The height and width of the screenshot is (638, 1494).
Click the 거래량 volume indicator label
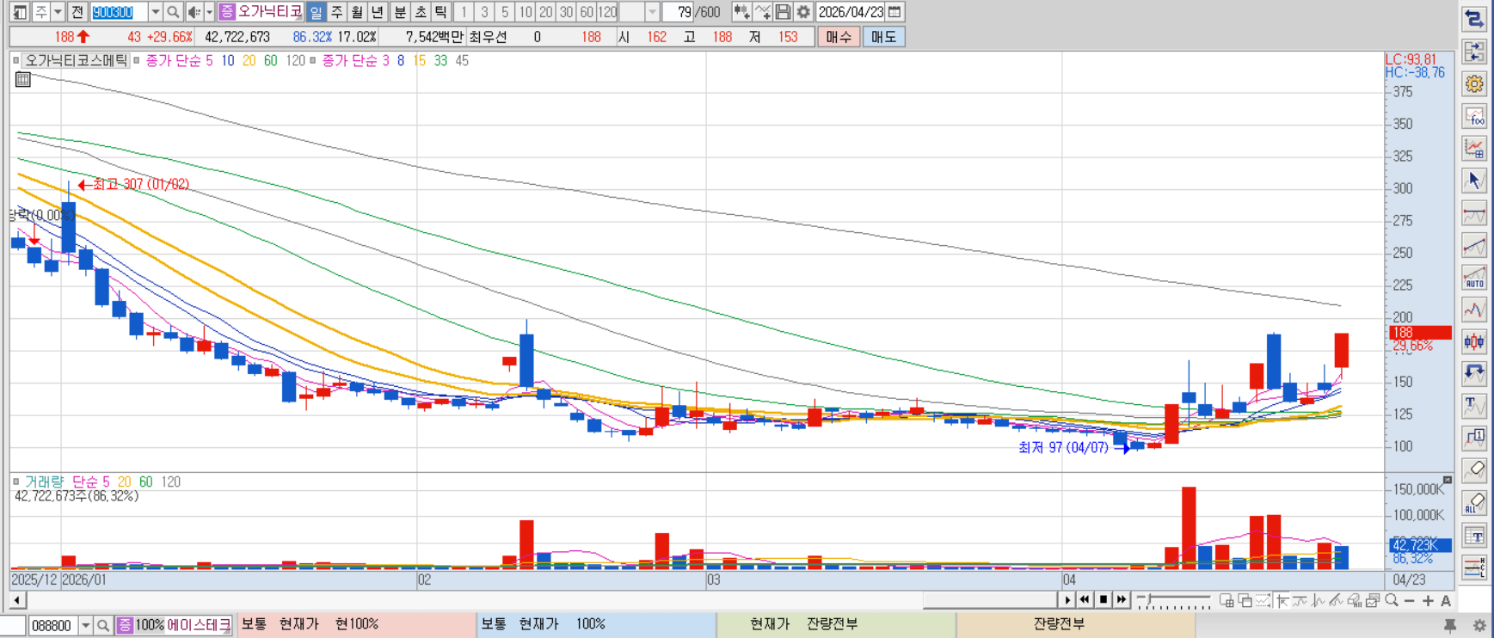click(x=44, y=482)
